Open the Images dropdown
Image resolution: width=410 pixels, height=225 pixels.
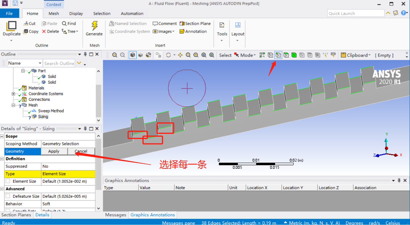pyautogui.click(x=173, y=31)
